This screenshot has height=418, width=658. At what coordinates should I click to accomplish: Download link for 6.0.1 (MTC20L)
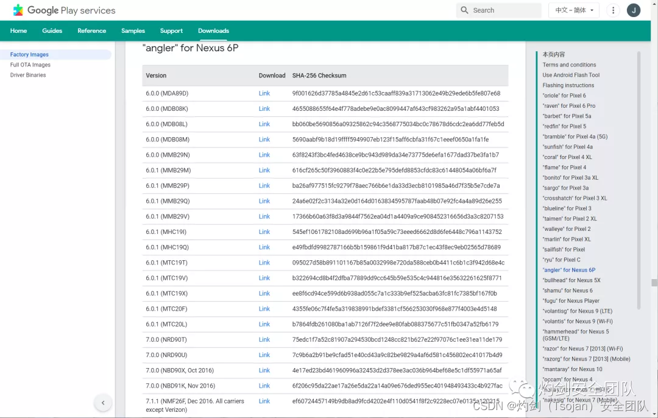(x=264, y=324)
